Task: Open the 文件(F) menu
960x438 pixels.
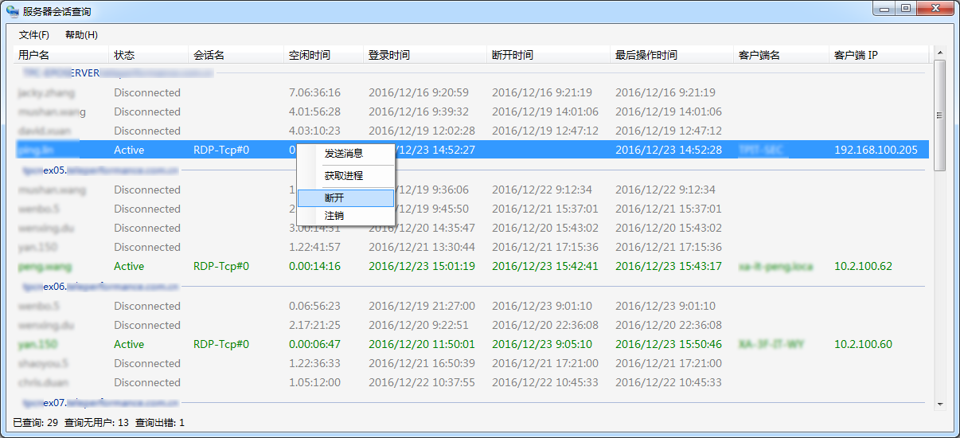Action: pos(34,35)
